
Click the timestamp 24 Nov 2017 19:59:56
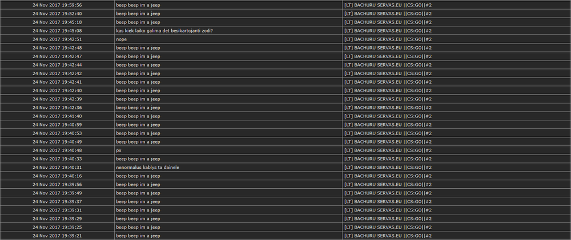pyautogui.click(x=57, y=5)
